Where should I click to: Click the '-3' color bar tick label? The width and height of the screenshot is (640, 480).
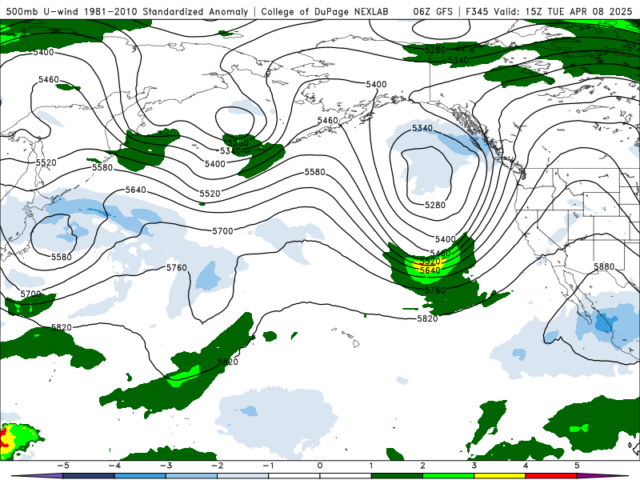coord(166,466)
